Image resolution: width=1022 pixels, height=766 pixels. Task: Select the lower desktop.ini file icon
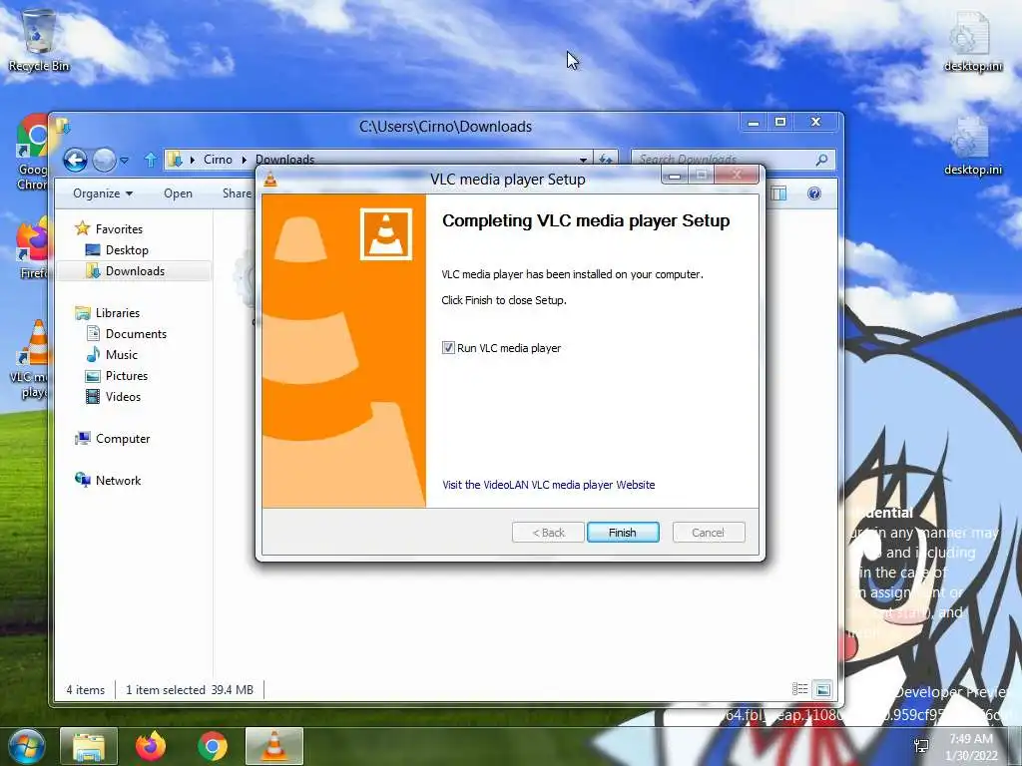[972, 146]
